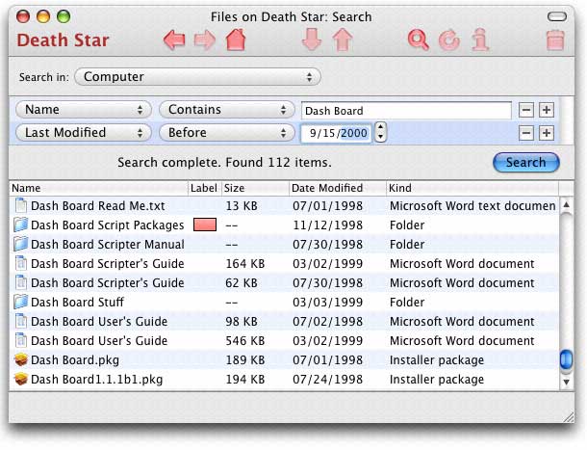Sort by the Size column header
587x450 pixels.
(x=255, y=188)
